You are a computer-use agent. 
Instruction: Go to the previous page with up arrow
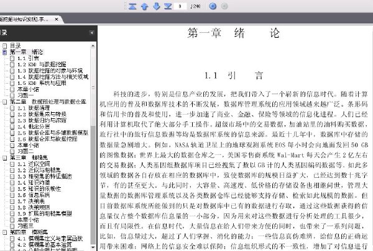[x=144, y=6]
